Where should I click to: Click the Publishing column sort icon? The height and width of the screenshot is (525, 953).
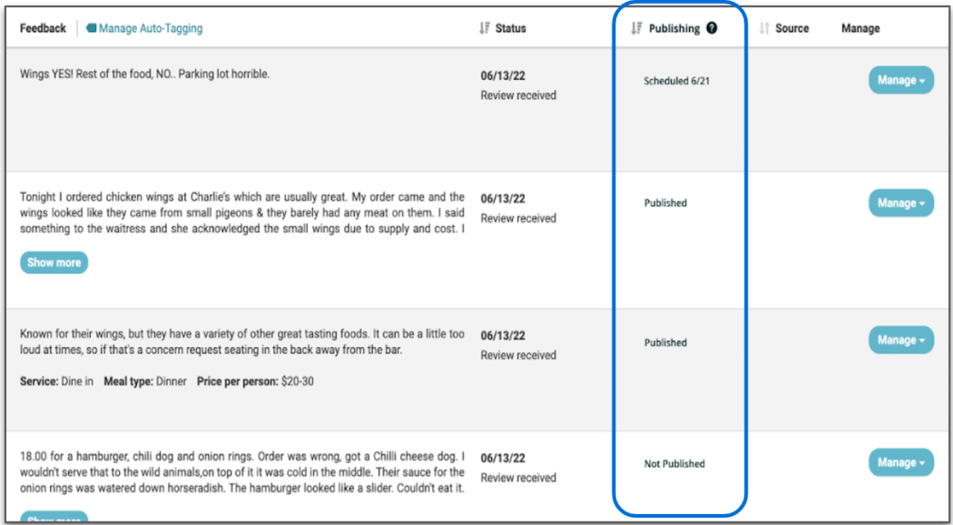(x=636, y=28)
